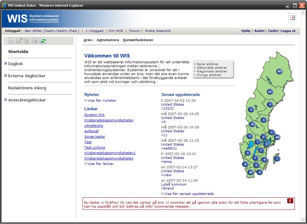Open the »23232 updated entry
This screenshot has height=224, width=307.
(167, 108)
